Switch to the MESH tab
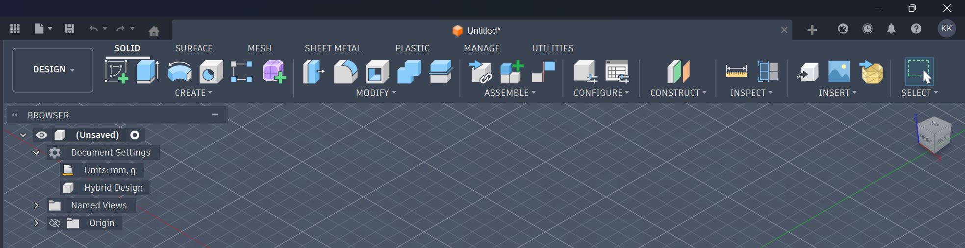 [259, 48]
